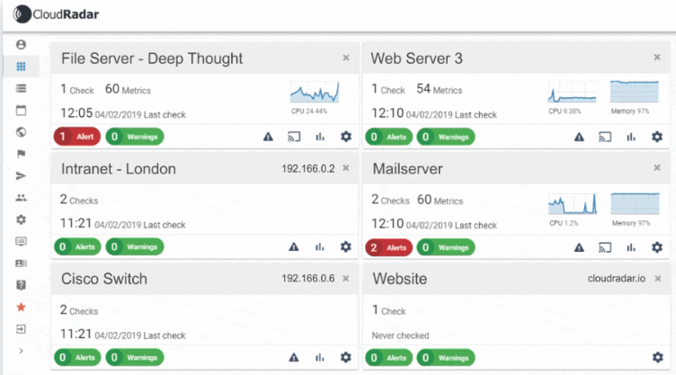Close the File Server - Deep Thought card
676x375 pixels.
click(346, 58)
